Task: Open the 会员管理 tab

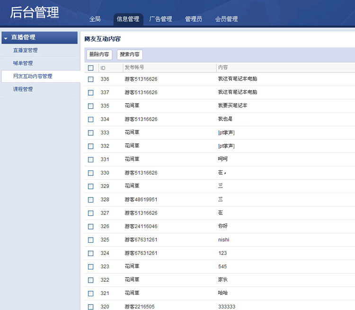Action: pos(226,19)
